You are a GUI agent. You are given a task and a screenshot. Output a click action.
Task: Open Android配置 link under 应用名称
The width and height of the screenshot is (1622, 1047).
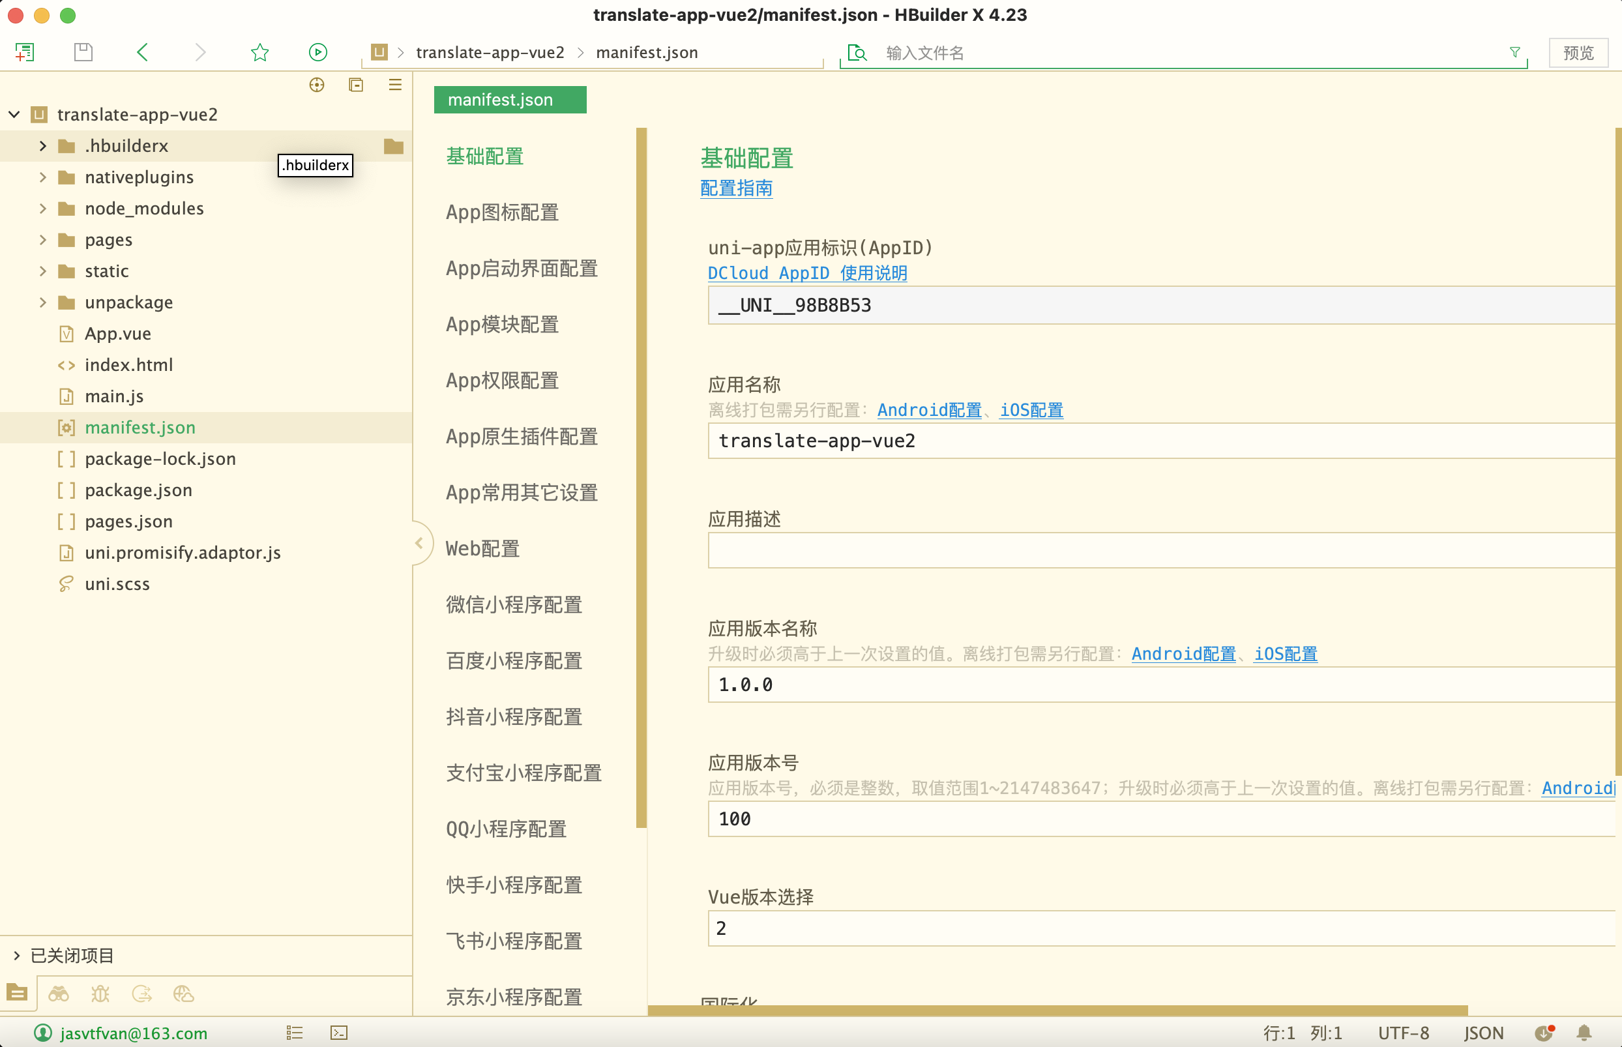(x=929, y=410)
